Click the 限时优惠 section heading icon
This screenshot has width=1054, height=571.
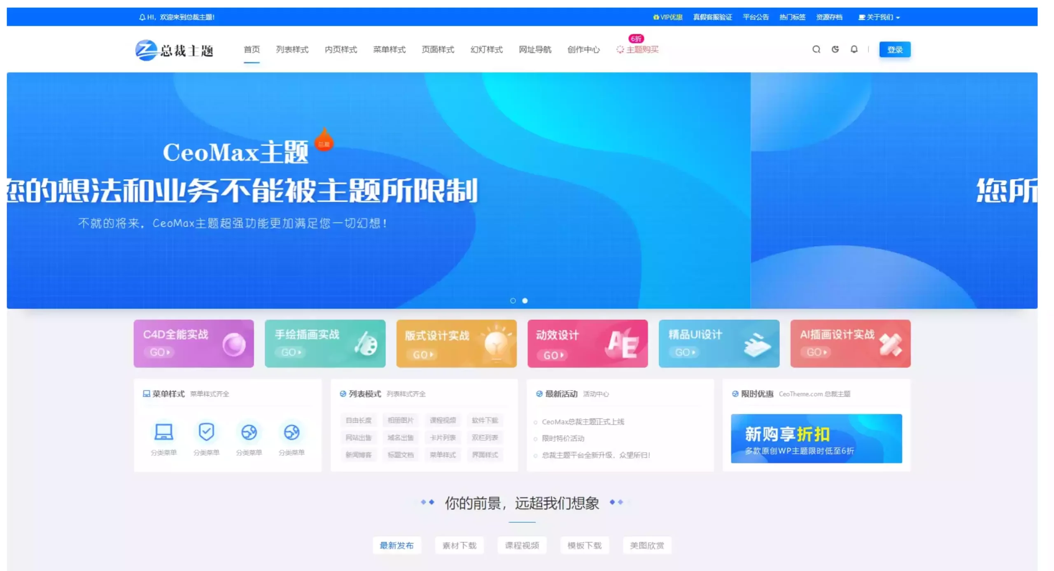coord(735,394)
